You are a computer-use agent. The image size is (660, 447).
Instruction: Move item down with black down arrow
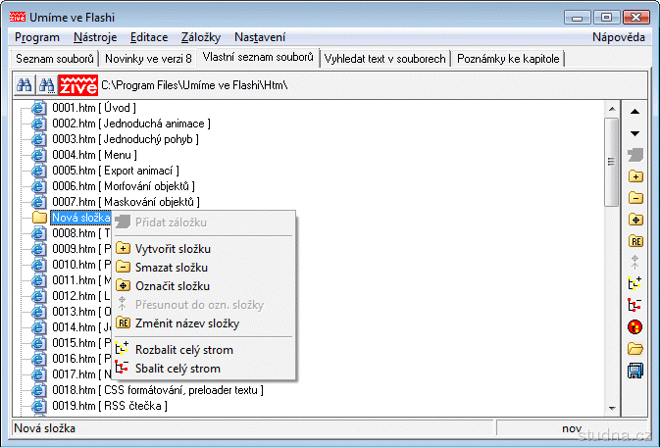[x=635, y=133]
